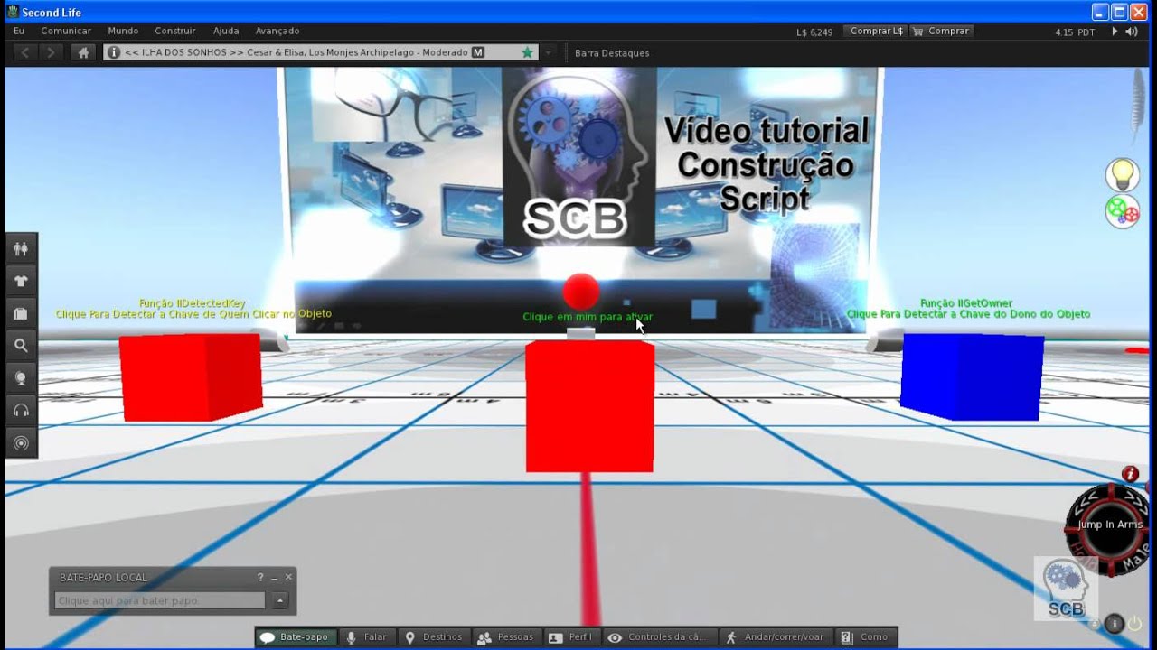1157x650 pixels.
Task: Open the Destinos button in bottom bar
Action: point(434,637)
